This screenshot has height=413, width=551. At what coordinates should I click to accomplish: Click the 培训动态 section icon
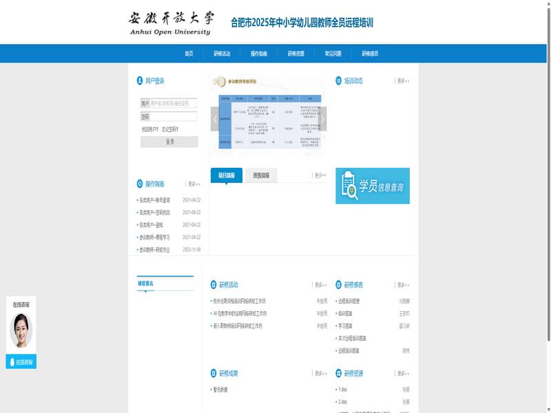tap(338, 81)
